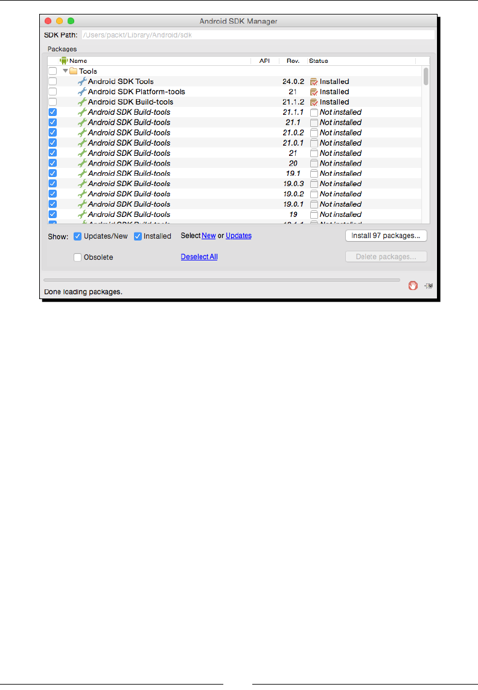Check the Android SDK Tools checkbox
This screenshot has width=478, height=690.
tap(53, 82)
